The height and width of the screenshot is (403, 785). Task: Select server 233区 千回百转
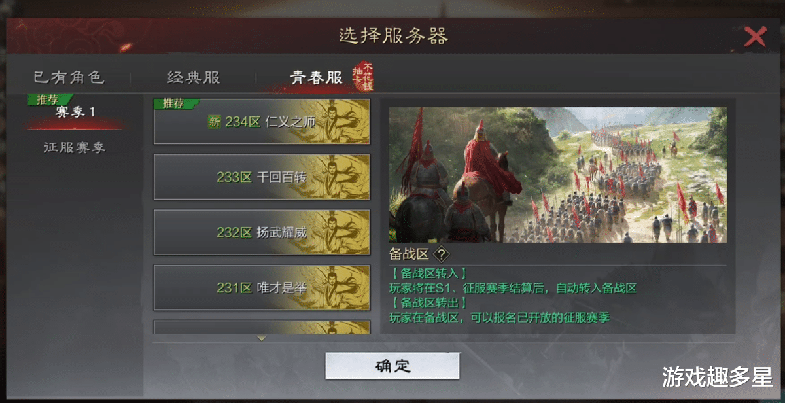[262, 177]
